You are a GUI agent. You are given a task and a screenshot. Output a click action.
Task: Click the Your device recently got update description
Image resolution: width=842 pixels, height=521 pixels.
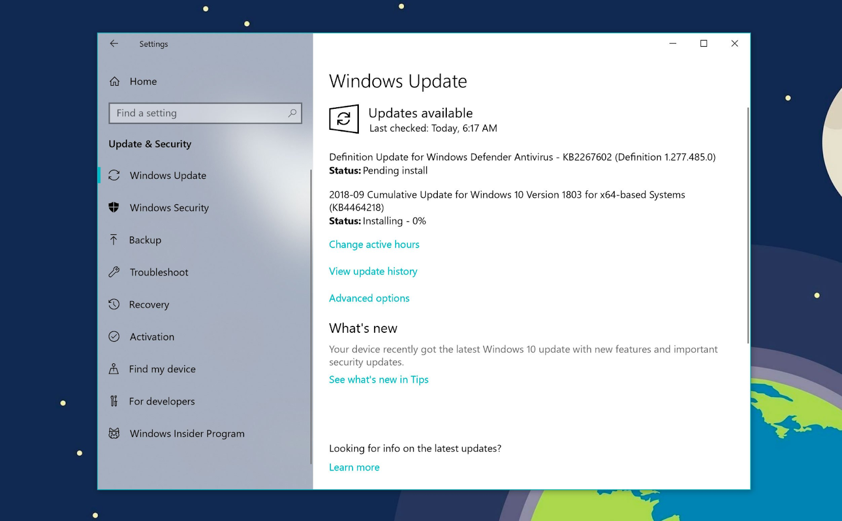[523, 355]
